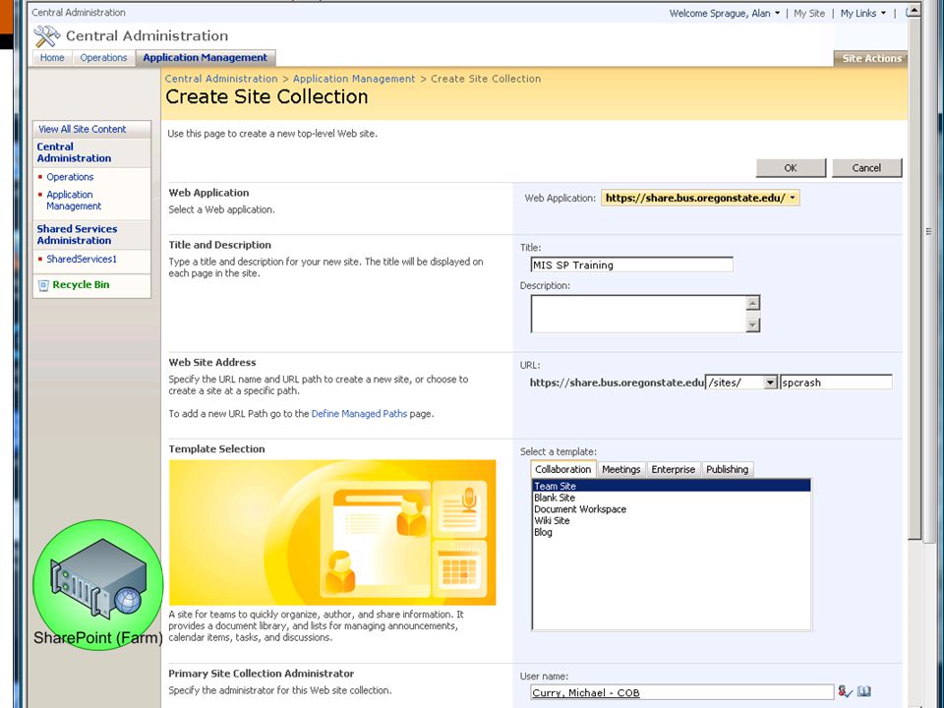Viewport: 944px width, 708px height.
Task: Click the User name field with Curry, Michael
Action: tap(682, 692)
